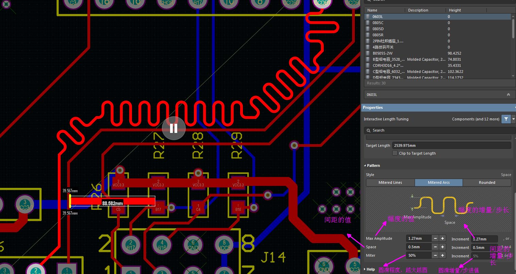Click the R29 designator on PCB
Screen dimensions: 516x274
236,146
